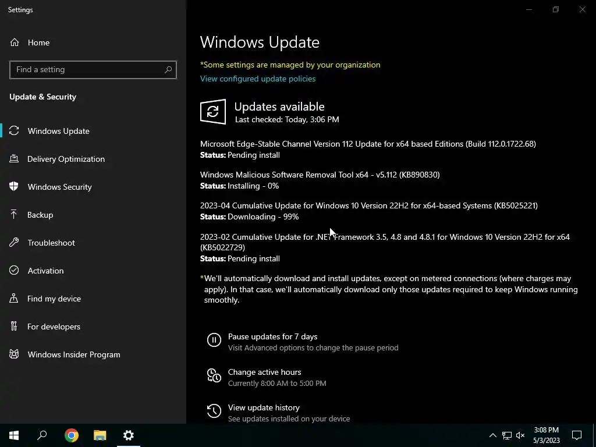The height and width of the screenshot is (447, 596).
Task: Click the Backup arrow icon
Action: (14, 214)
